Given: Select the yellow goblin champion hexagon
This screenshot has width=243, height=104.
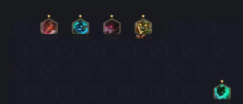Looking at the screenshot, I should 143,27.
